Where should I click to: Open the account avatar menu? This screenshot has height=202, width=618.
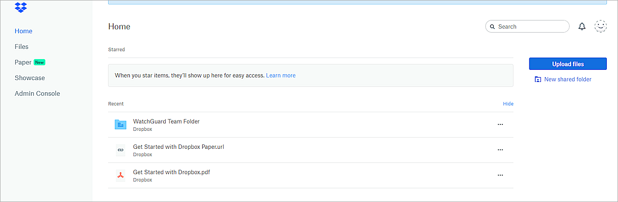click(x=600, y=27)
